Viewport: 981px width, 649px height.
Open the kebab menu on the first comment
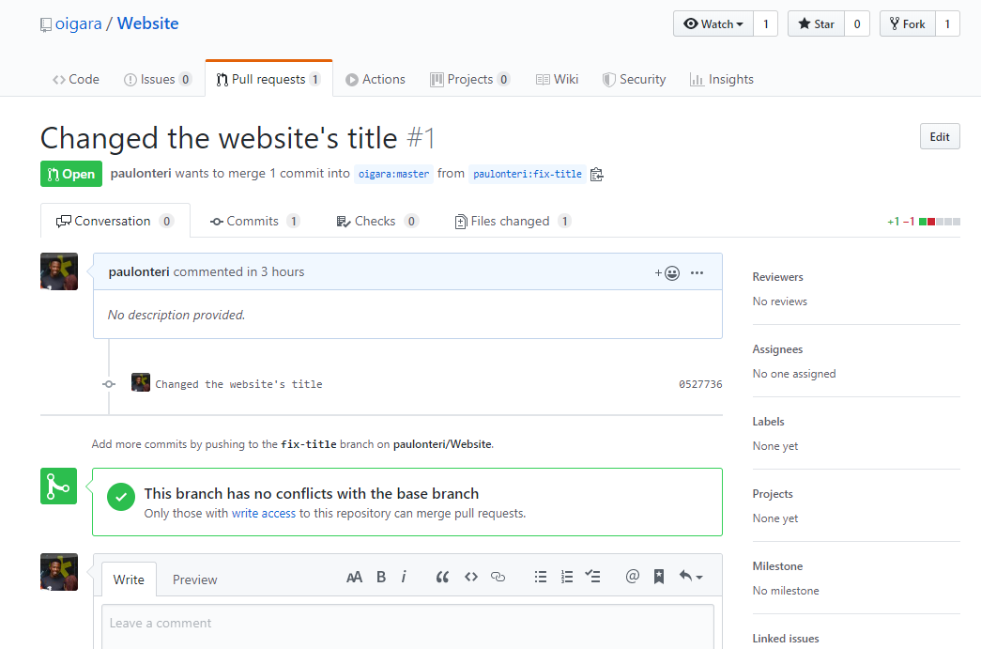[x=697, y=271]
